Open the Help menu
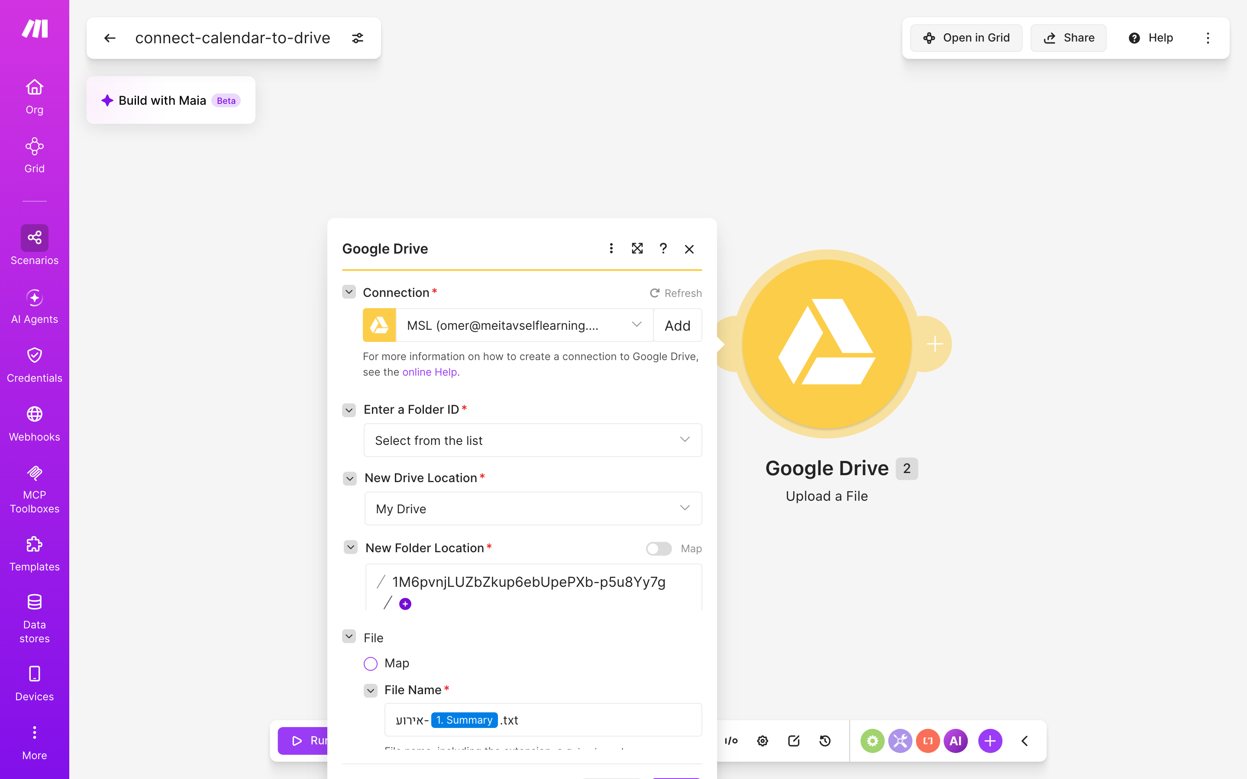 tap(1151, 38)
